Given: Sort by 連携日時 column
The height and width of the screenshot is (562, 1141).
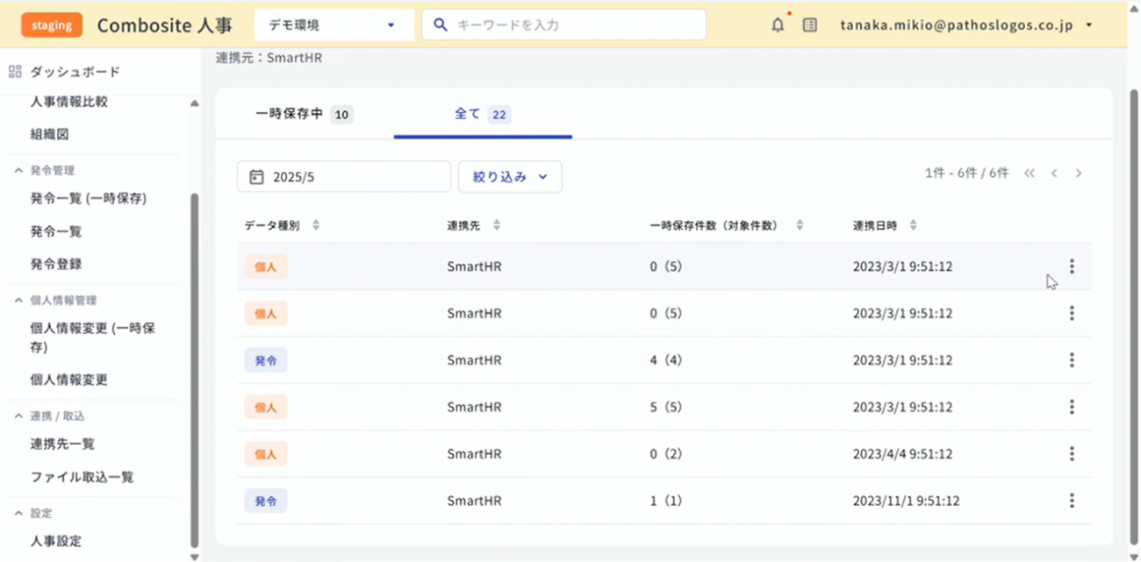Looking at the screenshot, I should click(x=913, y=225).
